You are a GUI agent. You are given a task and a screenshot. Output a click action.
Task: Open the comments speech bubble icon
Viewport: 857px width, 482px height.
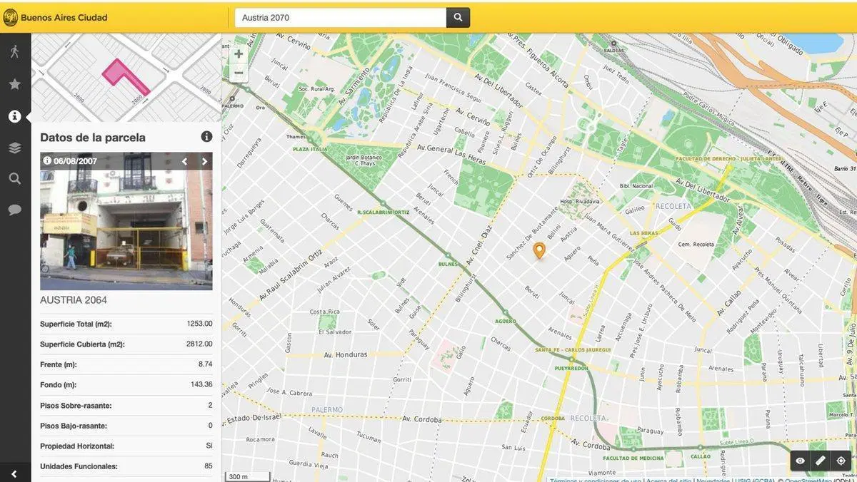[x=15, y=210]
